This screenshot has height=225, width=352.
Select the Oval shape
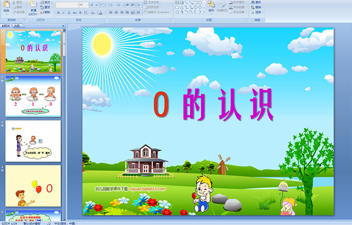pyautogui.click(x=200, y=3)
